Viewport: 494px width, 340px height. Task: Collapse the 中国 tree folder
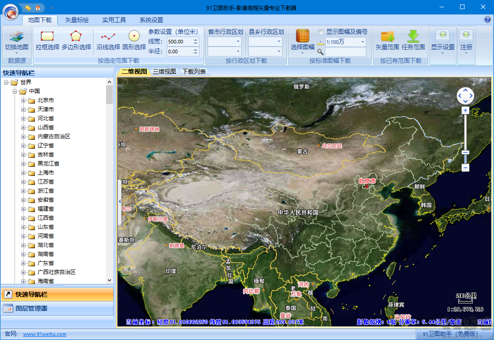click(x=15, y=91)
